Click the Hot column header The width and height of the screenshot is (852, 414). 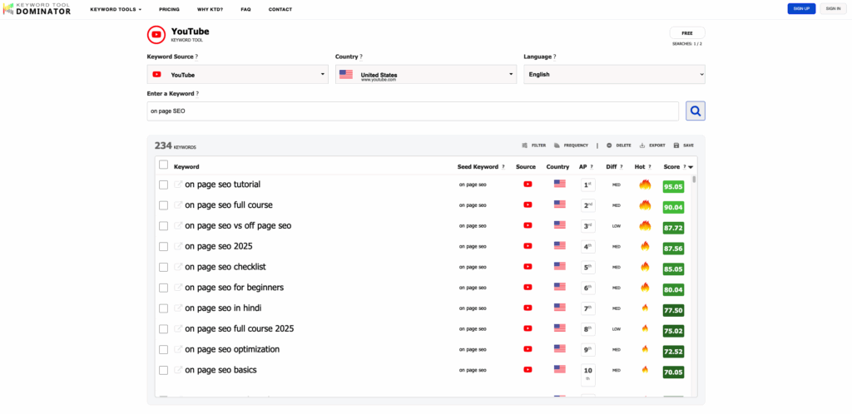(640, 166)
